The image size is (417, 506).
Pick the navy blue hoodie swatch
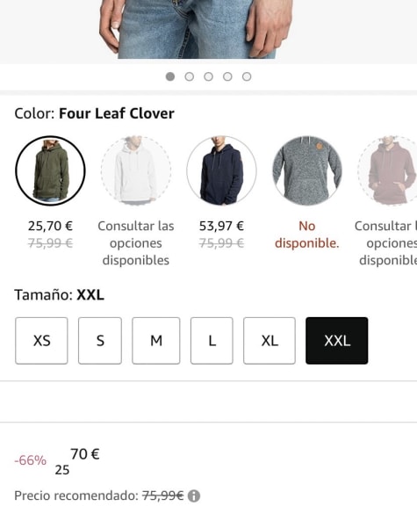tap(221, 170)
